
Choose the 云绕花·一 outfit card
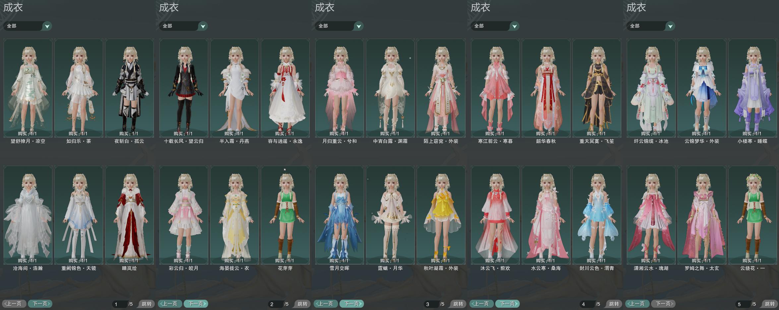pyautogui.click(x=753, y=215)
